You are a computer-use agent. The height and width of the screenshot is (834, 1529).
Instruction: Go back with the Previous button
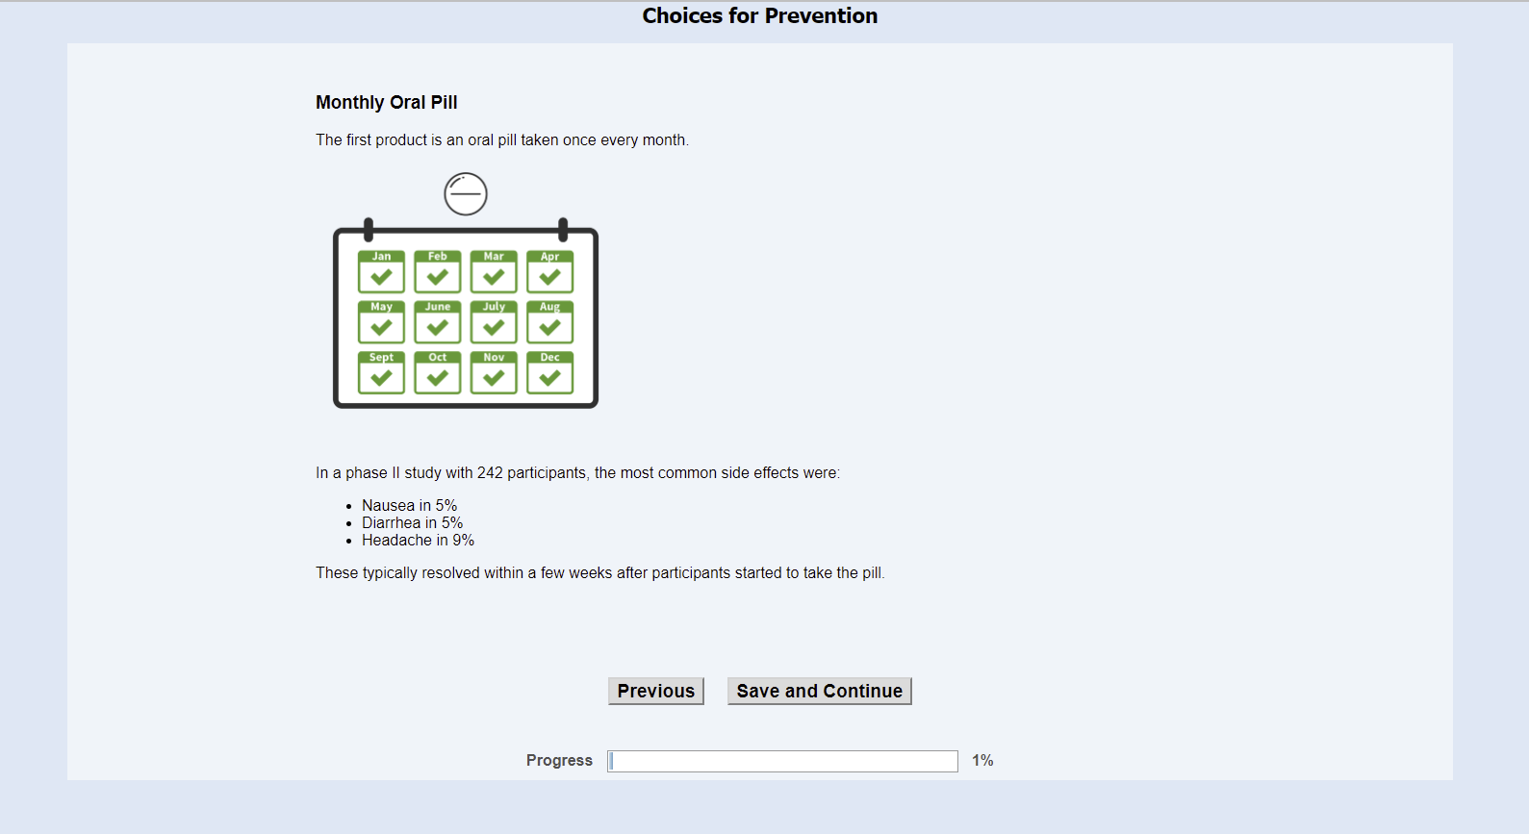click(x=655, y=691)
